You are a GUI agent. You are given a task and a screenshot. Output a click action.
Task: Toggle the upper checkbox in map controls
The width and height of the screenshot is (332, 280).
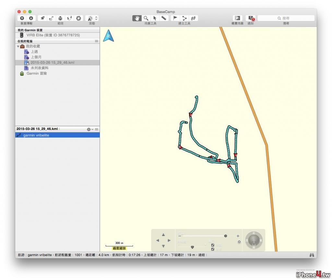click(x=213, y=245)
